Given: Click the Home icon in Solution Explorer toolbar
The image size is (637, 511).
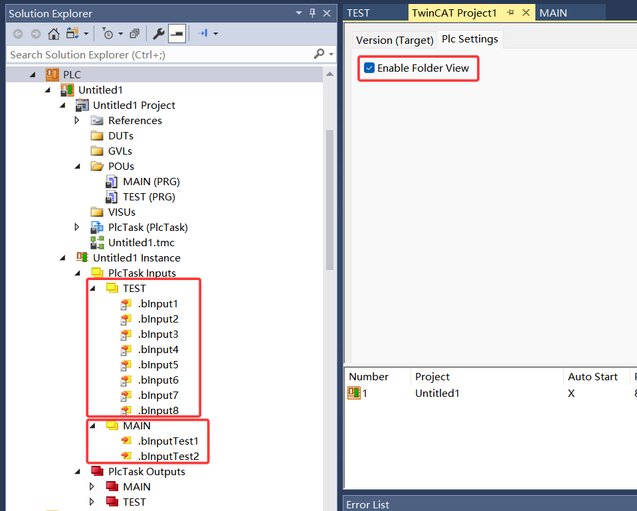Looking at the screenshot, I should click(54, 33).
